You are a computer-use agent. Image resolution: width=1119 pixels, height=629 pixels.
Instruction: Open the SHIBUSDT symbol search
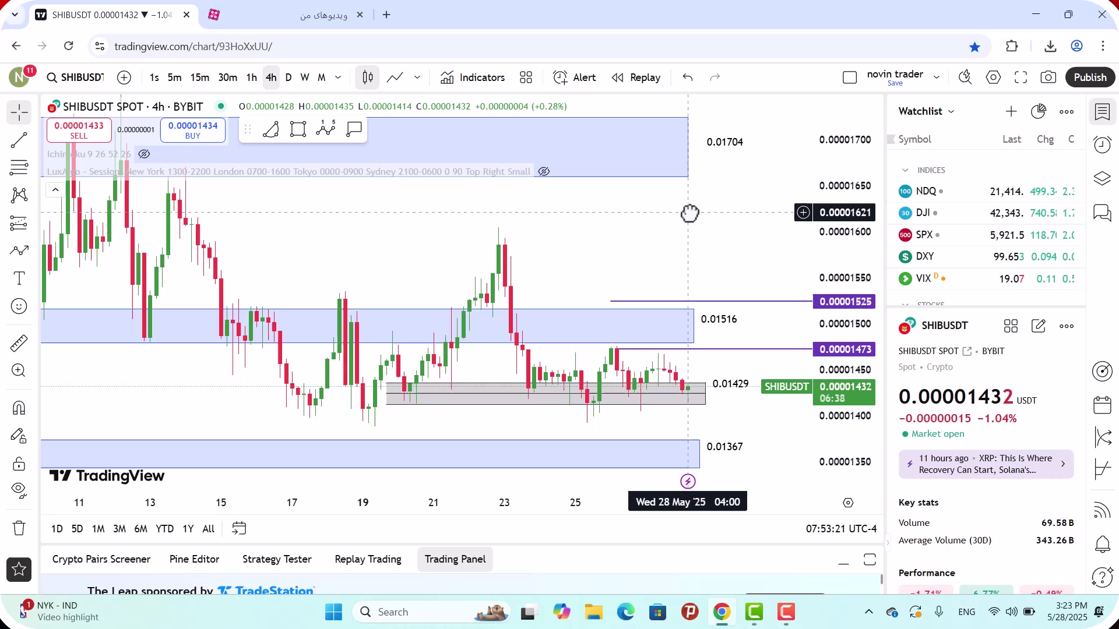point(75,77)
